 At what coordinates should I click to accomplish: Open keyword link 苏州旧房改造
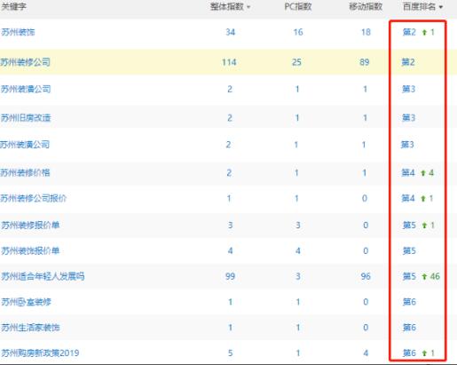point(26,118)
